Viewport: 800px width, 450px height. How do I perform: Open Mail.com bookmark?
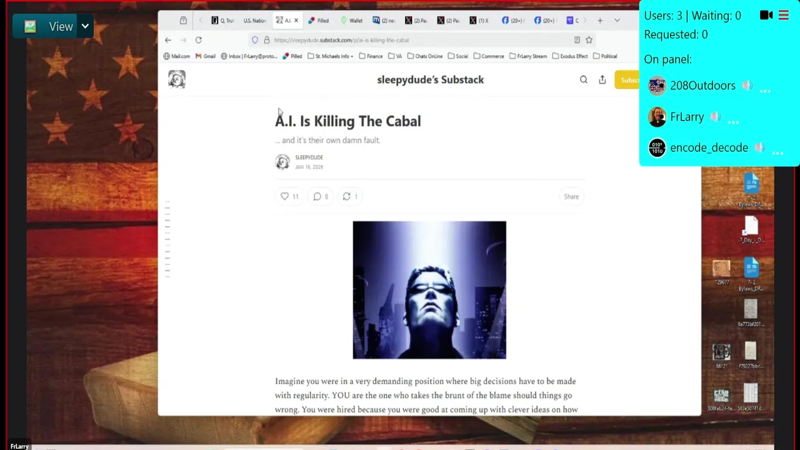[177, 56]
